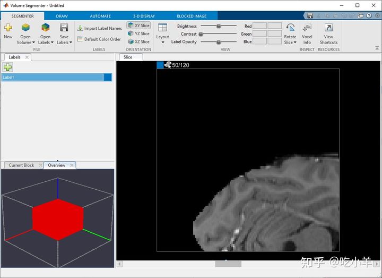The image size is (382, 278).
Task: Add a new label with the plus icon
Action: point(7,67)
